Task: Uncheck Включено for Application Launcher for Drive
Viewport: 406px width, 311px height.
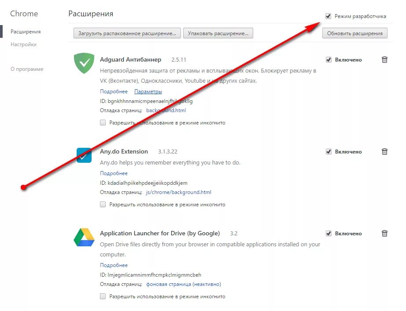Action: coord(328,234)
